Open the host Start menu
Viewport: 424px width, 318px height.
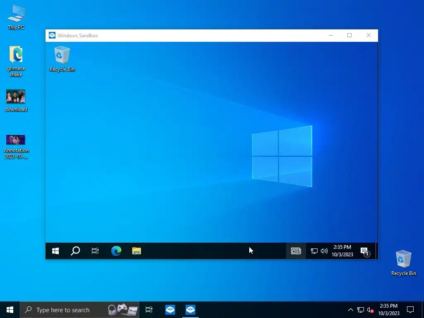10,310
